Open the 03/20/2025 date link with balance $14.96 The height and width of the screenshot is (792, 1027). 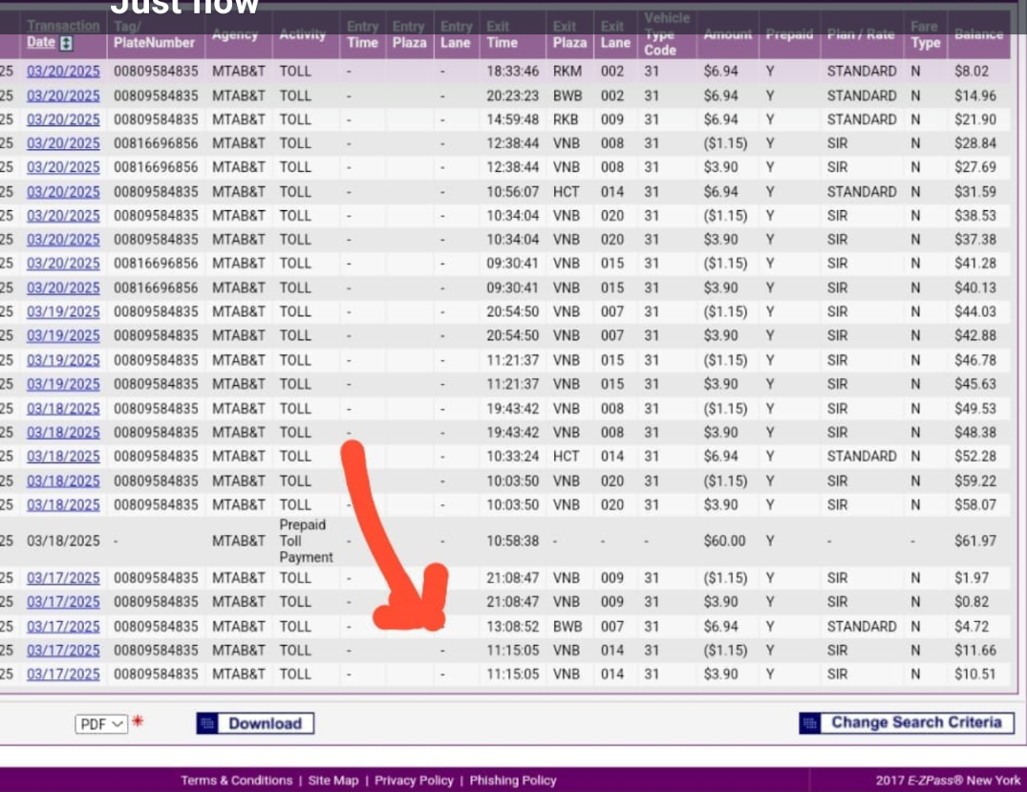click(64, 96)
